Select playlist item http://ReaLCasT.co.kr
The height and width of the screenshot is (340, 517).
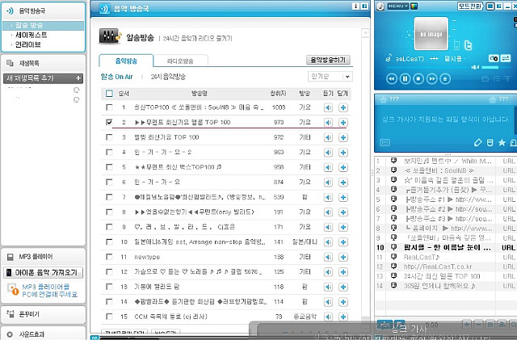click(438, 267)
